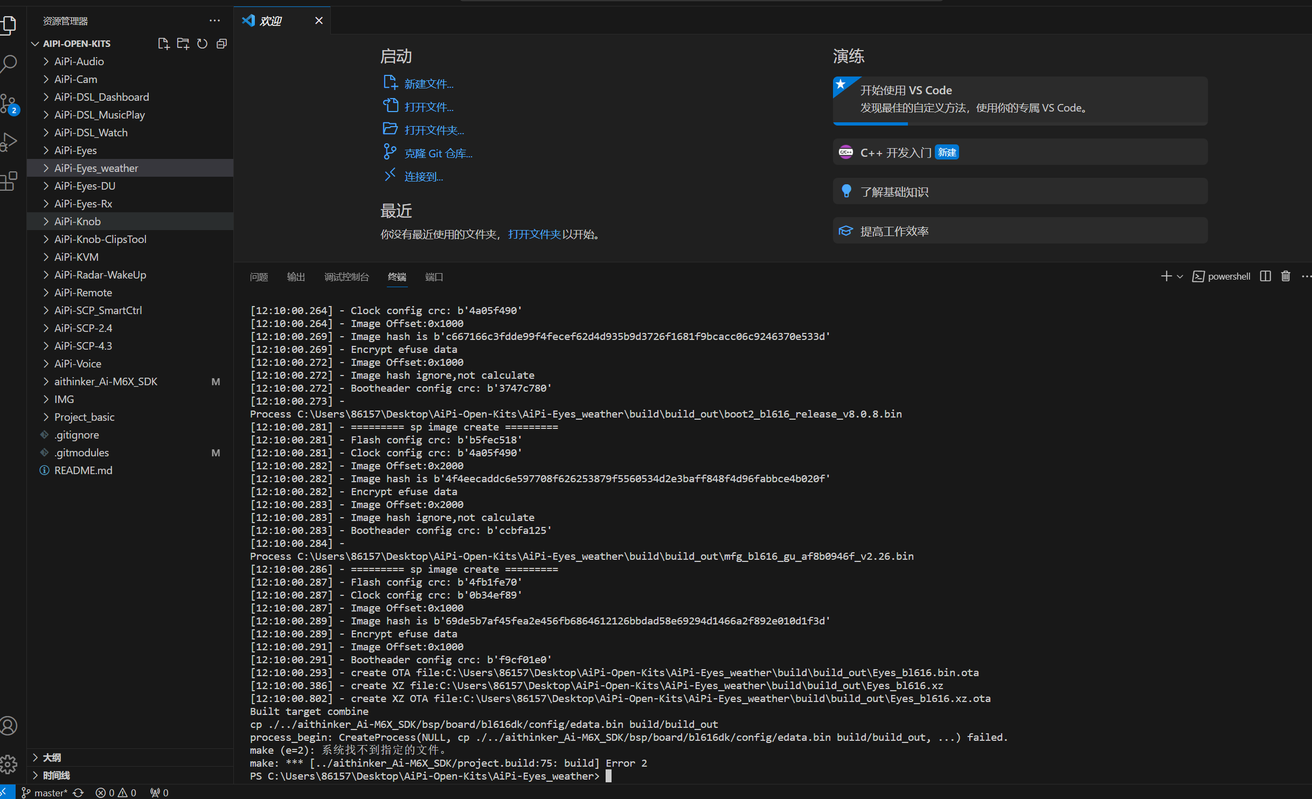Open the Accounts menu icon
1312x799 pixels.
pyautogui.click(x=9, y=725)
